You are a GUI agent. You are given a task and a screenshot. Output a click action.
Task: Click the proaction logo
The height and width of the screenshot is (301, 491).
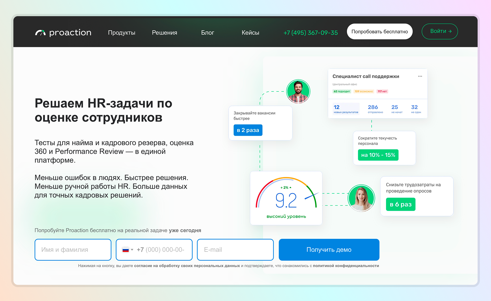click(x=63, y=33)
